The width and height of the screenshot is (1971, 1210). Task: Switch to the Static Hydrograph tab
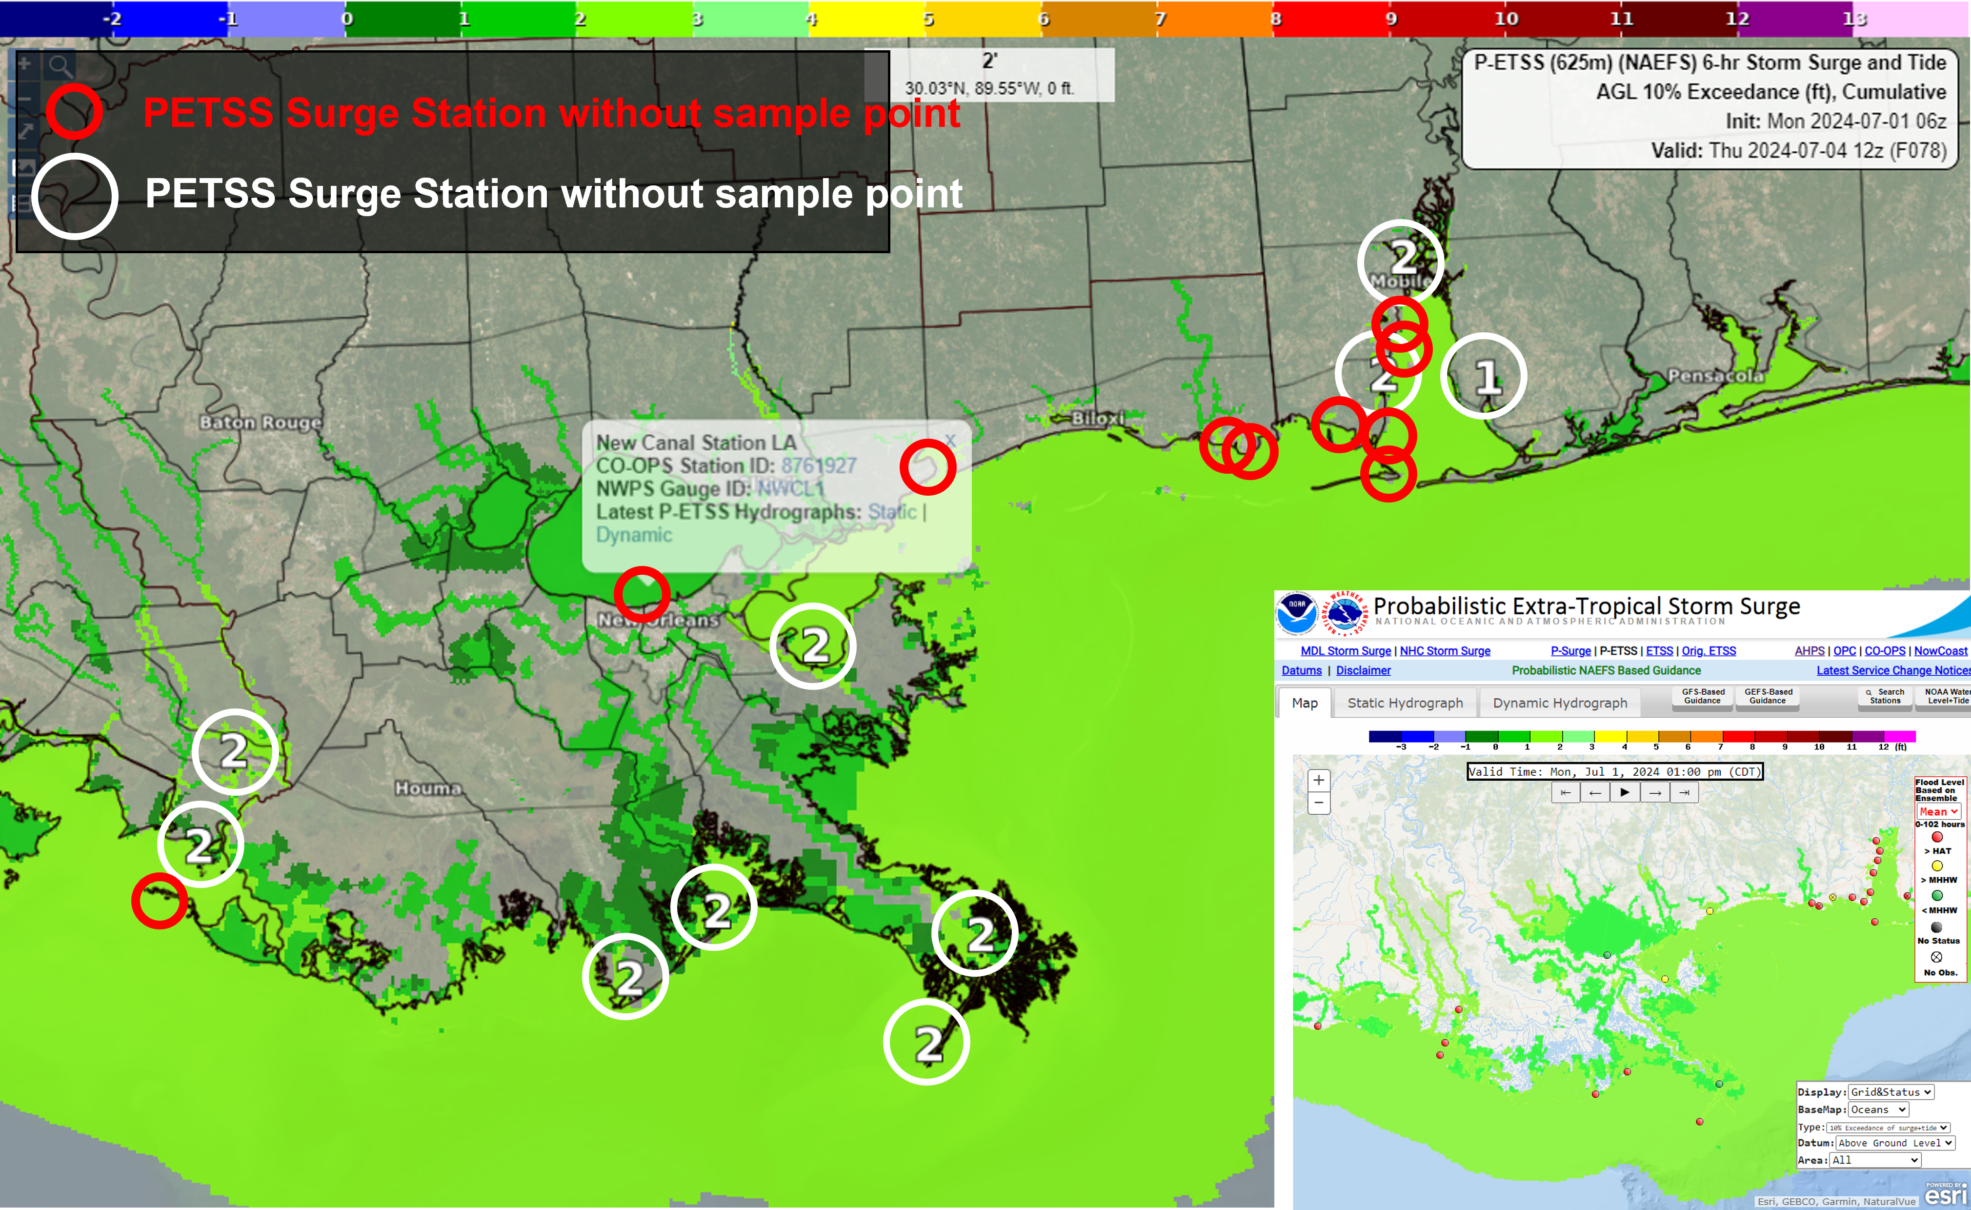click(x=1405, y=703)
